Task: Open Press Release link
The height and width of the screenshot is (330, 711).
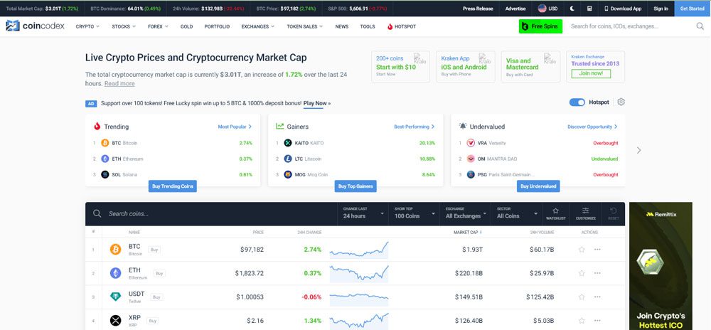Action: [478, 9]
